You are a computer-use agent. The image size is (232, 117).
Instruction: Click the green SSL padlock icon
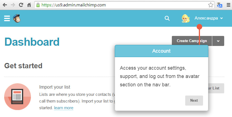click(x=38, y=5)
